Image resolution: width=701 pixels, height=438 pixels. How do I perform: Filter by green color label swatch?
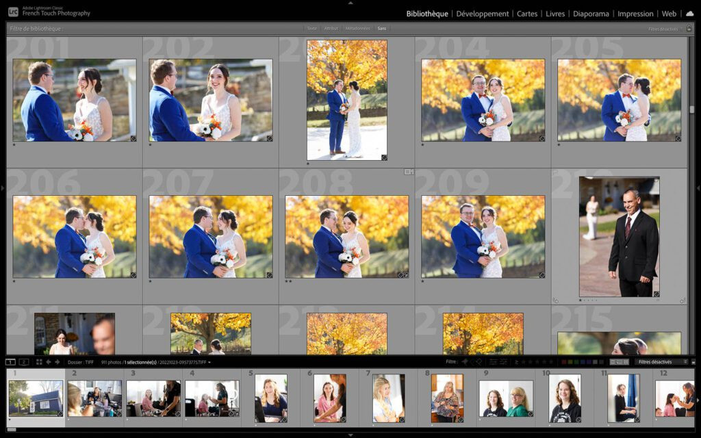576,362
